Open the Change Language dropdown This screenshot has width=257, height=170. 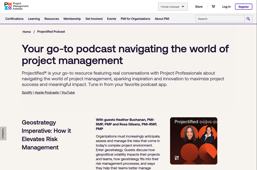tap(173, 7)
